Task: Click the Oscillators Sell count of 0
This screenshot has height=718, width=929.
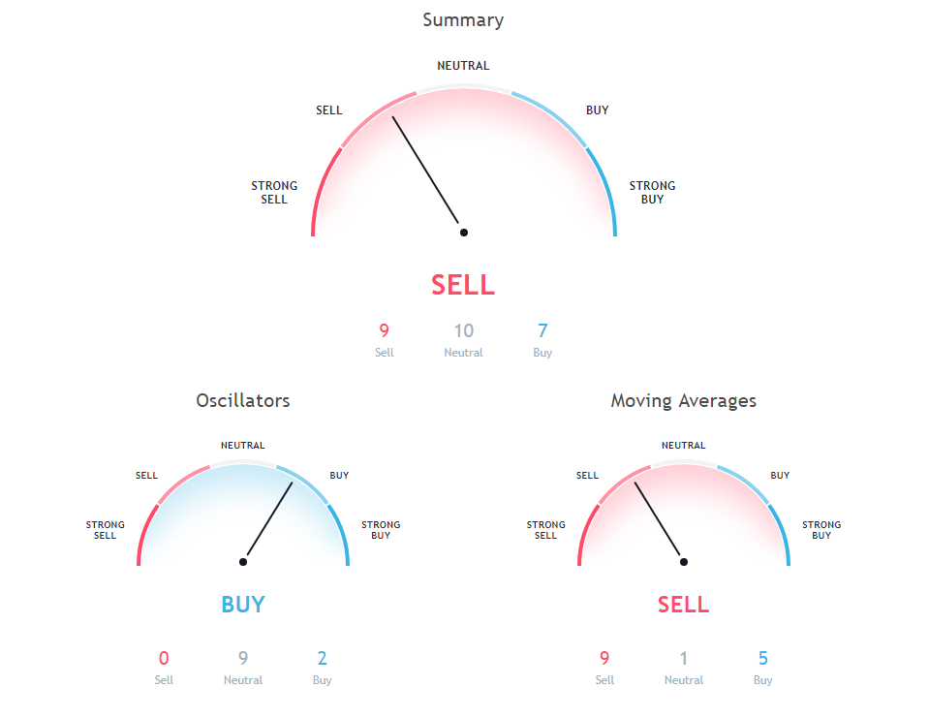Action: coord(164,659)
